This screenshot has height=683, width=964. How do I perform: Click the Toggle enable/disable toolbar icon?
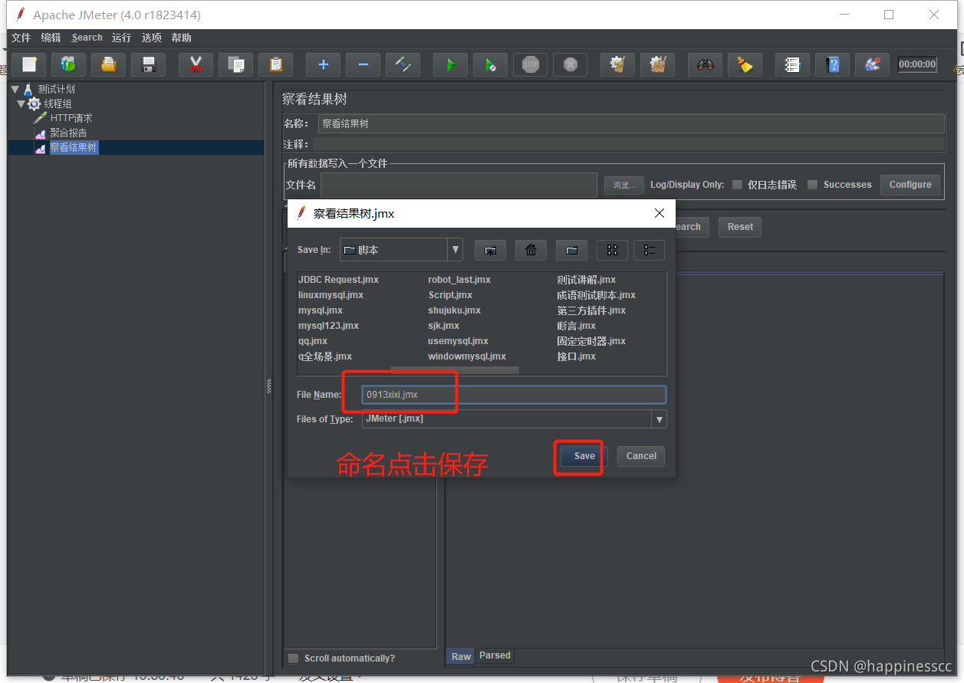coord(403,64)
